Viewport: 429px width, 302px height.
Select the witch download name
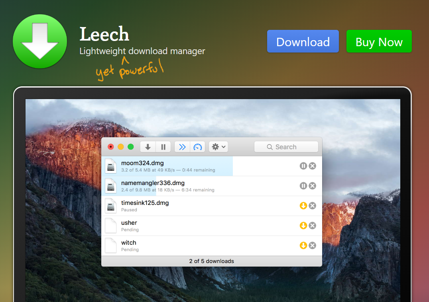[129, 243]
